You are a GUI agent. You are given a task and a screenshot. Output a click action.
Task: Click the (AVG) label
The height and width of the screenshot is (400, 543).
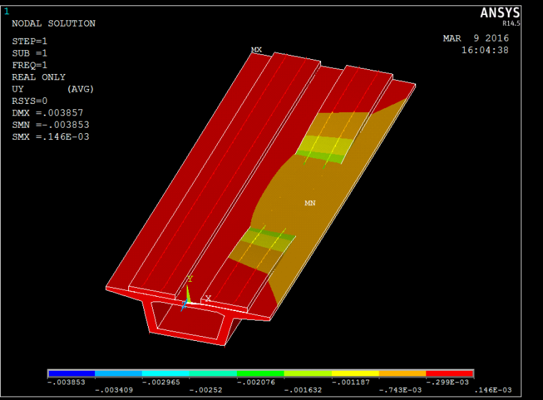click(x=80, y=89)
